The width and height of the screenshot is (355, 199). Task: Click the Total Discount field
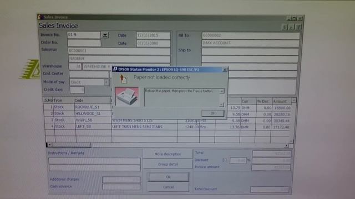270,189
